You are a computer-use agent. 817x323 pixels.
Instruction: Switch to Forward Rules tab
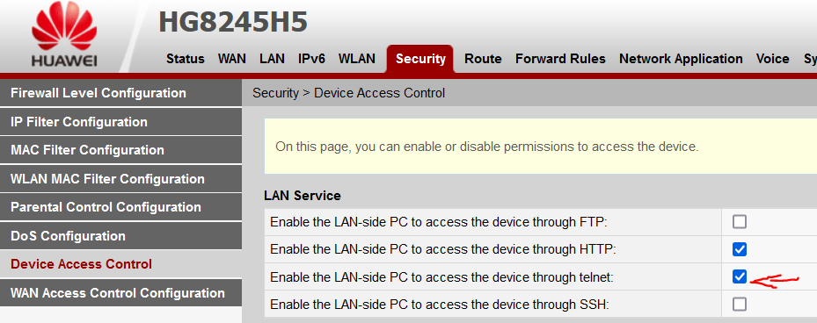[x=561, y=59]
